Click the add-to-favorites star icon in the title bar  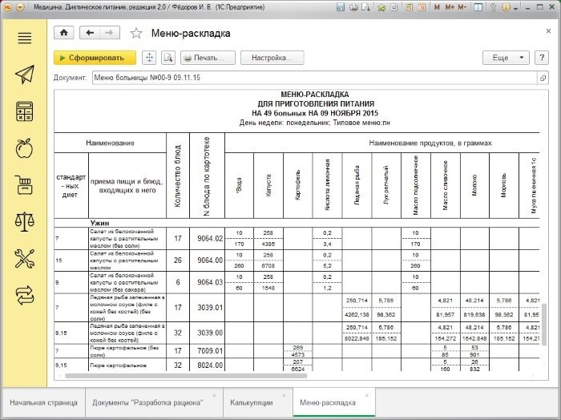pyautogui.click(x=381, y=6)
